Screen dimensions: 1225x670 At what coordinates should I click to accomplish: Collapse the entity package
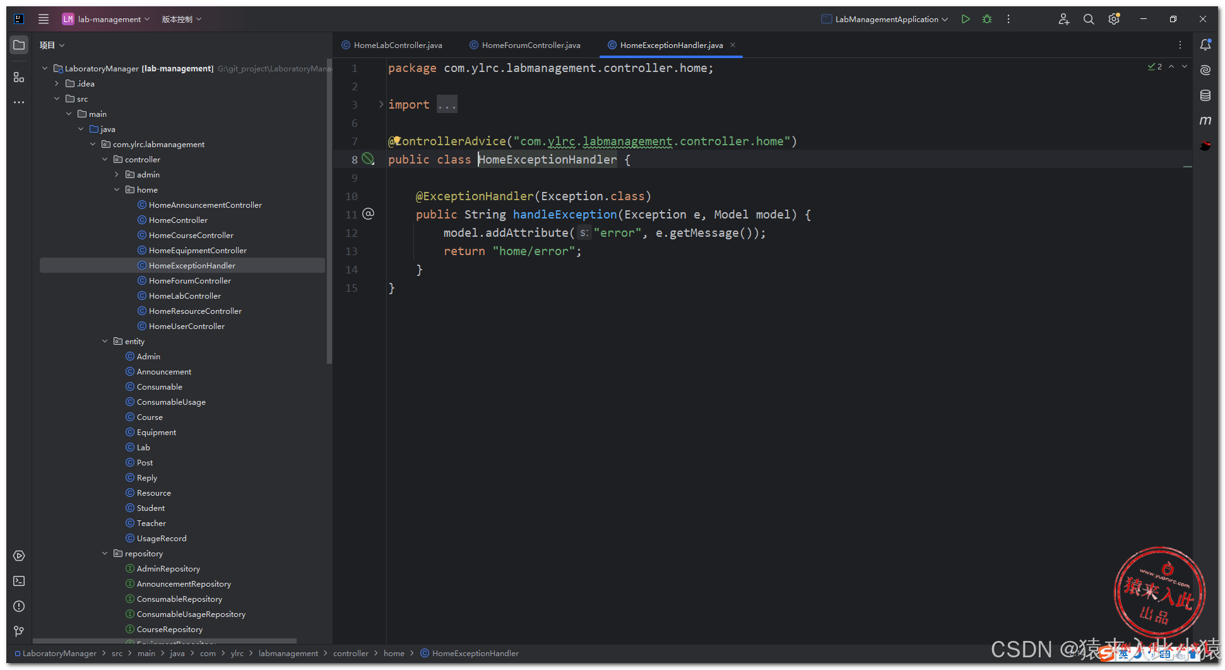point(105,341)
